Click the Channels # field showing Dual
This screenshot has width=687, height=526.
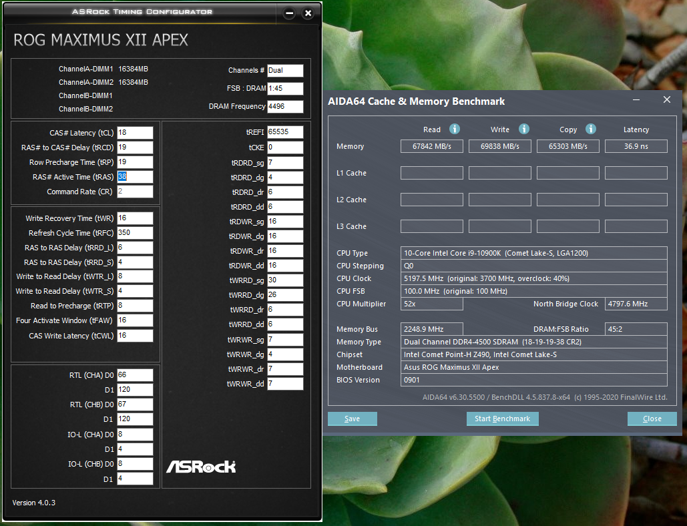point(285,71)
